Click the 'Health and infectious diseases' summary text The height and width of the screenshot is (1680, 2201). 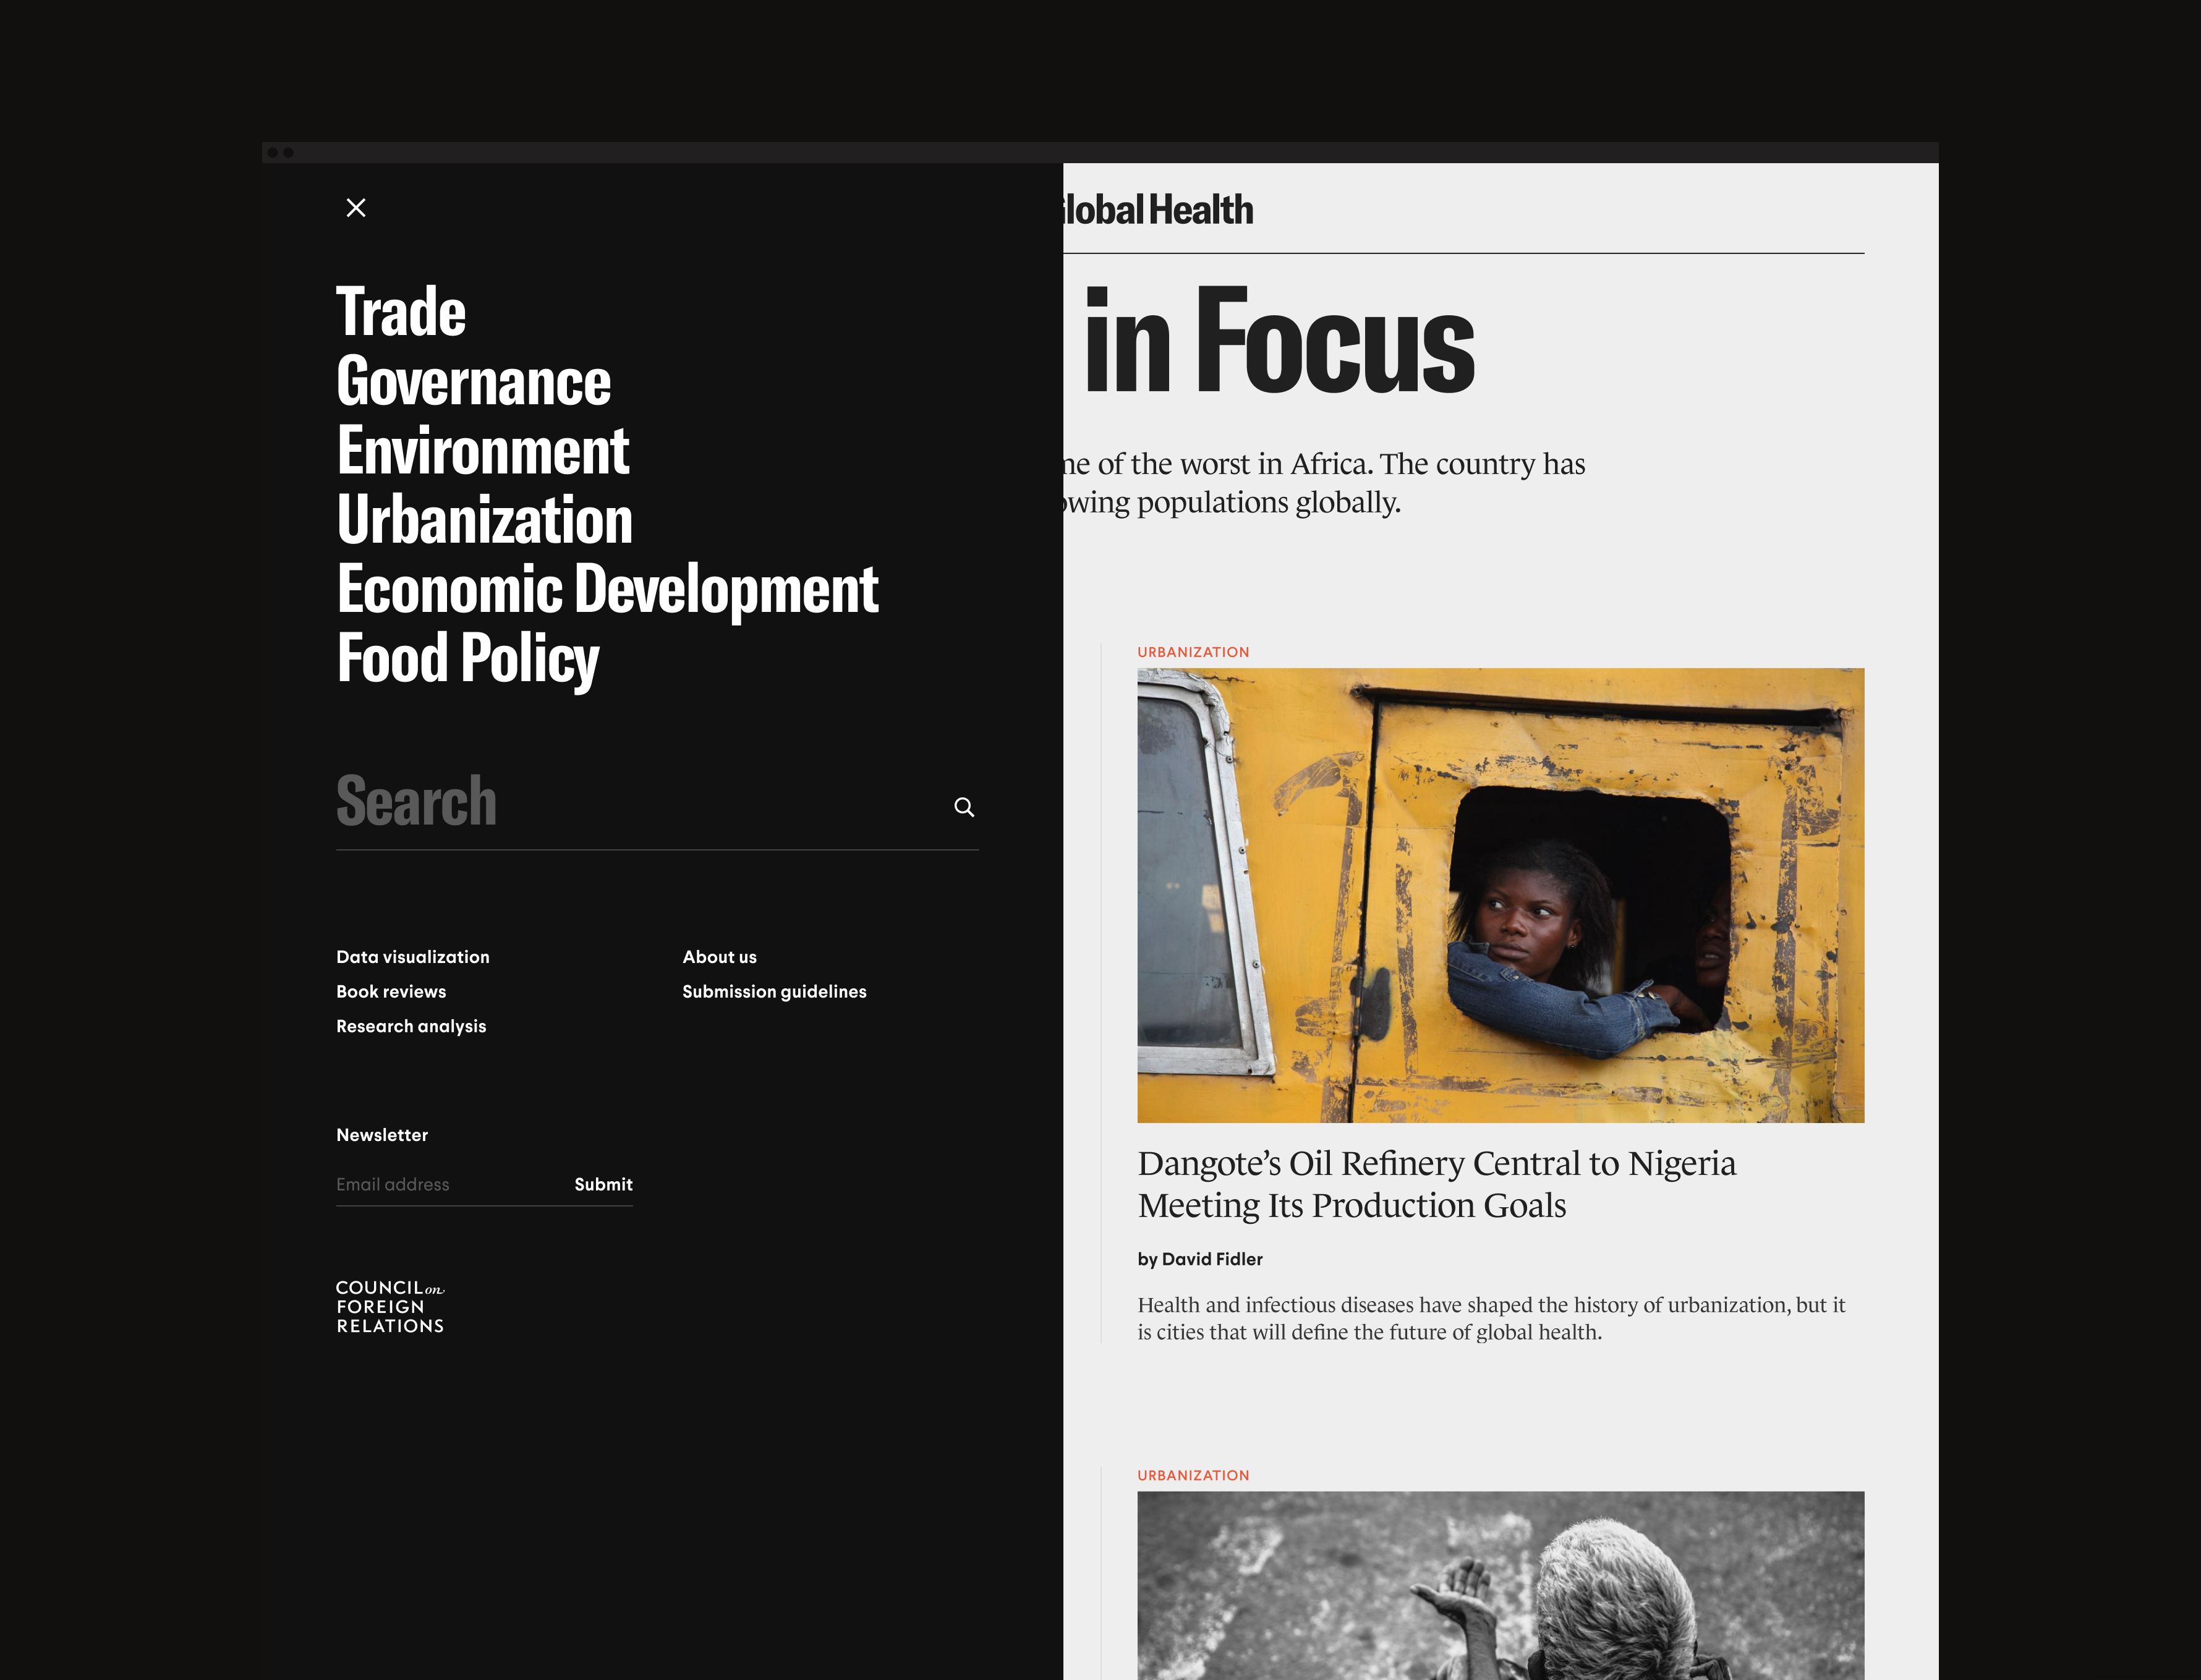point(1491,1319)
